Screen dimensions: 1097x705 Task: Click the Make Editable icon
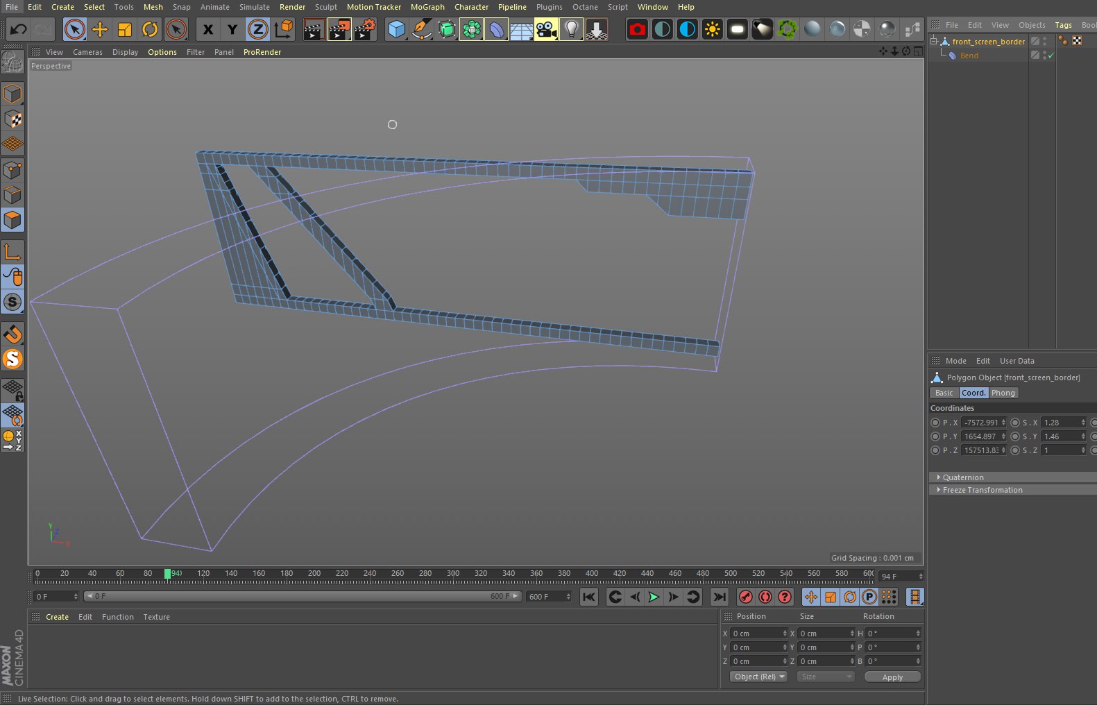(x=12, y=63)
